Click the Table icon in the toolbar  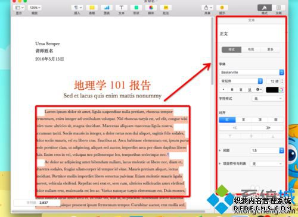pyautogui.click(x=92, y=8)
